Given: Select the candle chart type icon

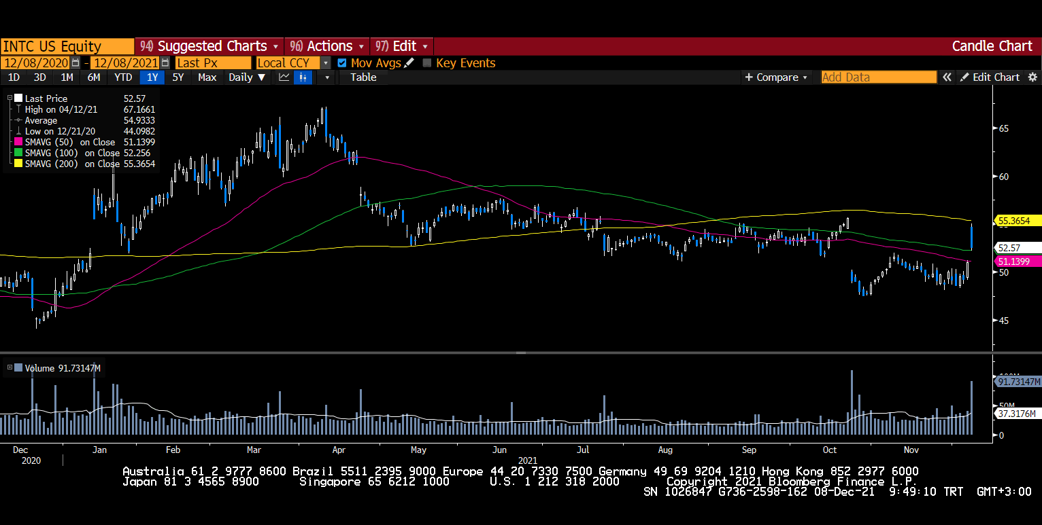Looking at the screenshot, I should [x=302, y=77].
